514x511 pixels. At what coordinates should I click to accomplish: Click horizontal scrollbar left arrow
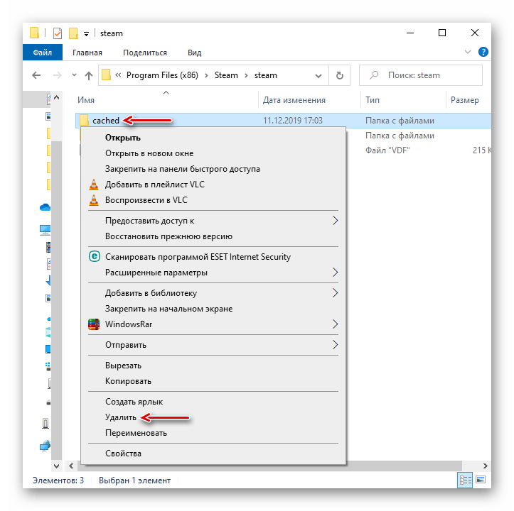pyautogui.click(x=71, y=466)
